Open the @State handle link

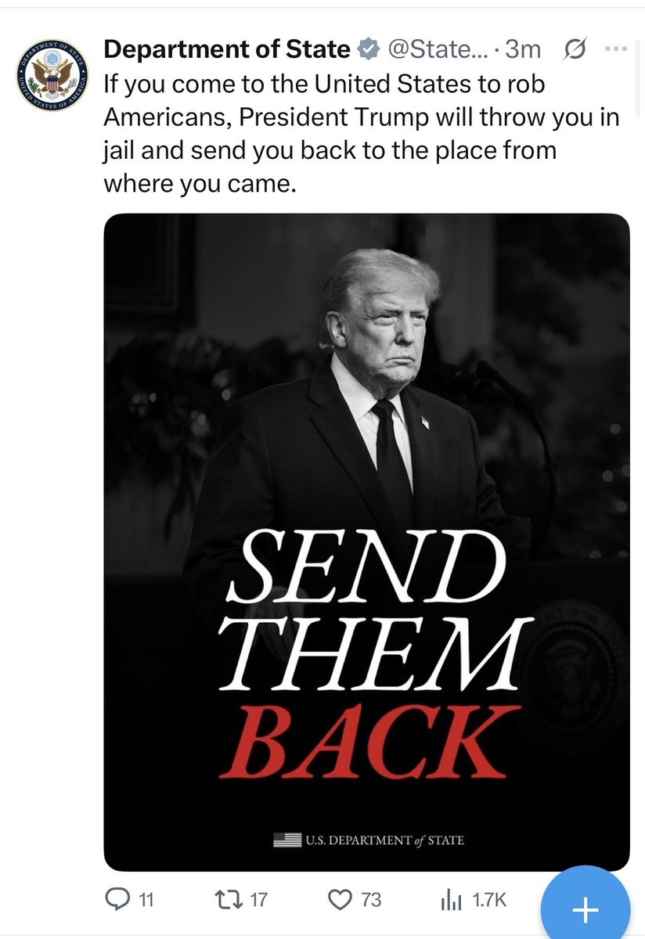tap(436, 50)
